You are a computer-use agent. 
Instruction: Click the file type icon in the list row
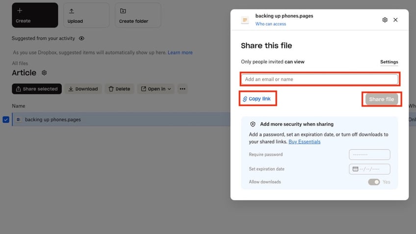19,120
